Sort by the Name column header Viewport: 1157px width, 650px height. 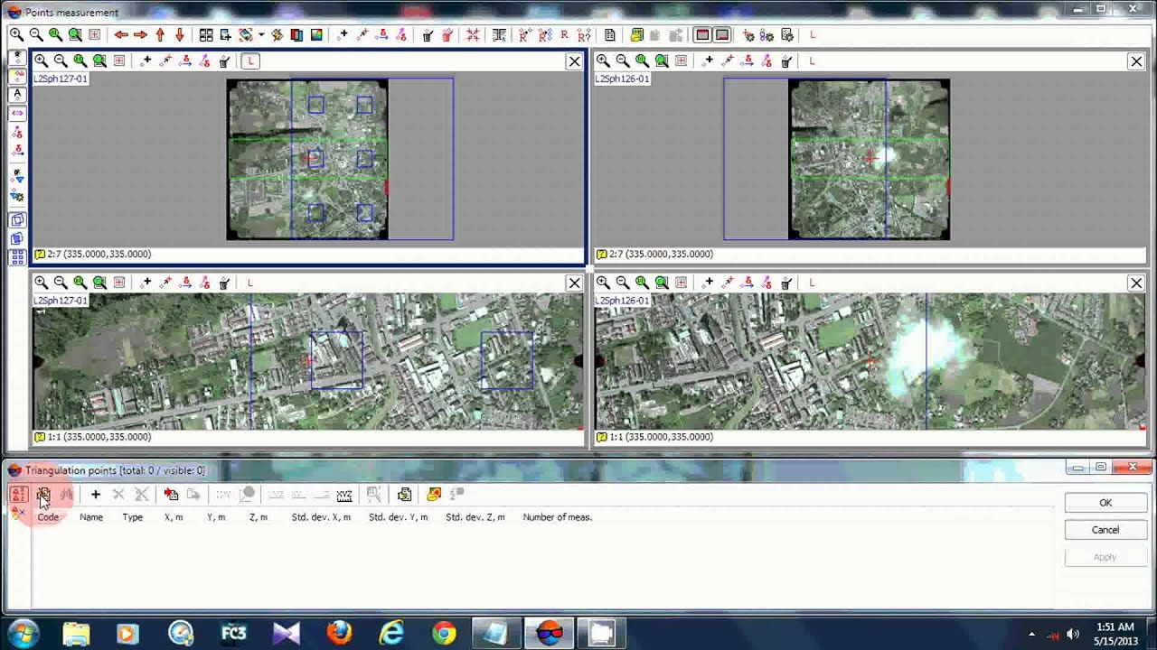pyautogui.click(x=91, y=517)
